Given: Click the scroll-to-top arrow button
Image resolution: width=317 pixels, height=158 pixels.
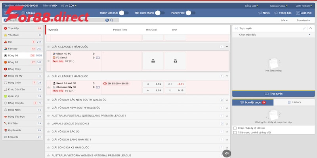Looking at the screenshot, I should coord(226,154).
